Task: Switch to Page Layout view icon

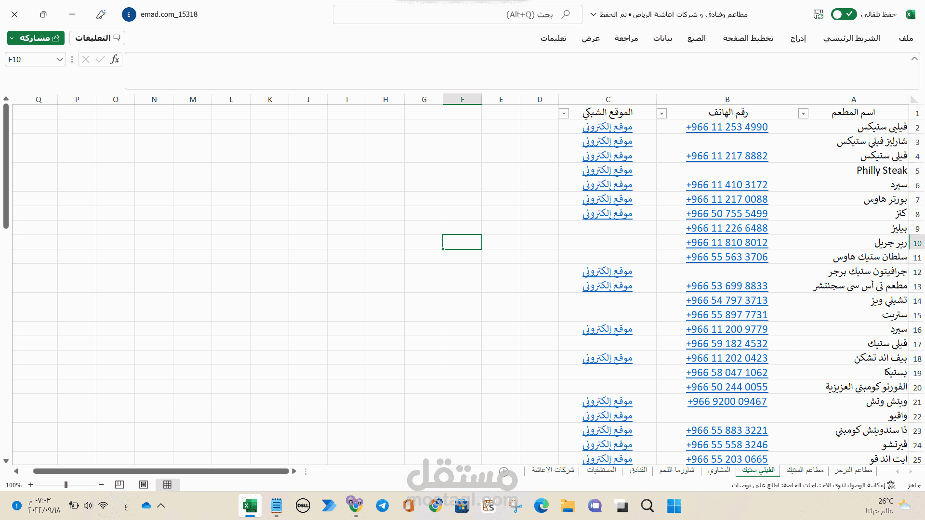Action: (x=144, y=485)
